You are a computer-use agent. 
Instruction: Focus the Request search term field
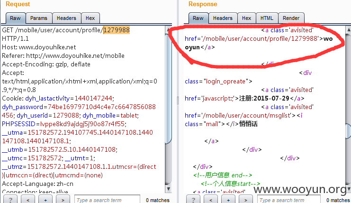click(107, 199)
